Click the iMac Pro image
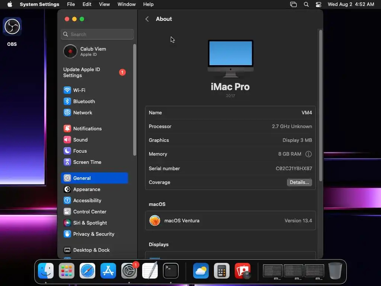The height and width of the screenshot is (286, 381). [230, 58]
